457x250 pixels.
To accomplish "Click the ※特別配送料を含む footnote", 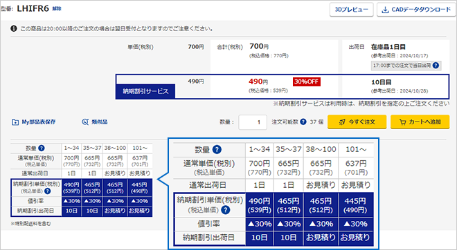I will tap(30, 224).
